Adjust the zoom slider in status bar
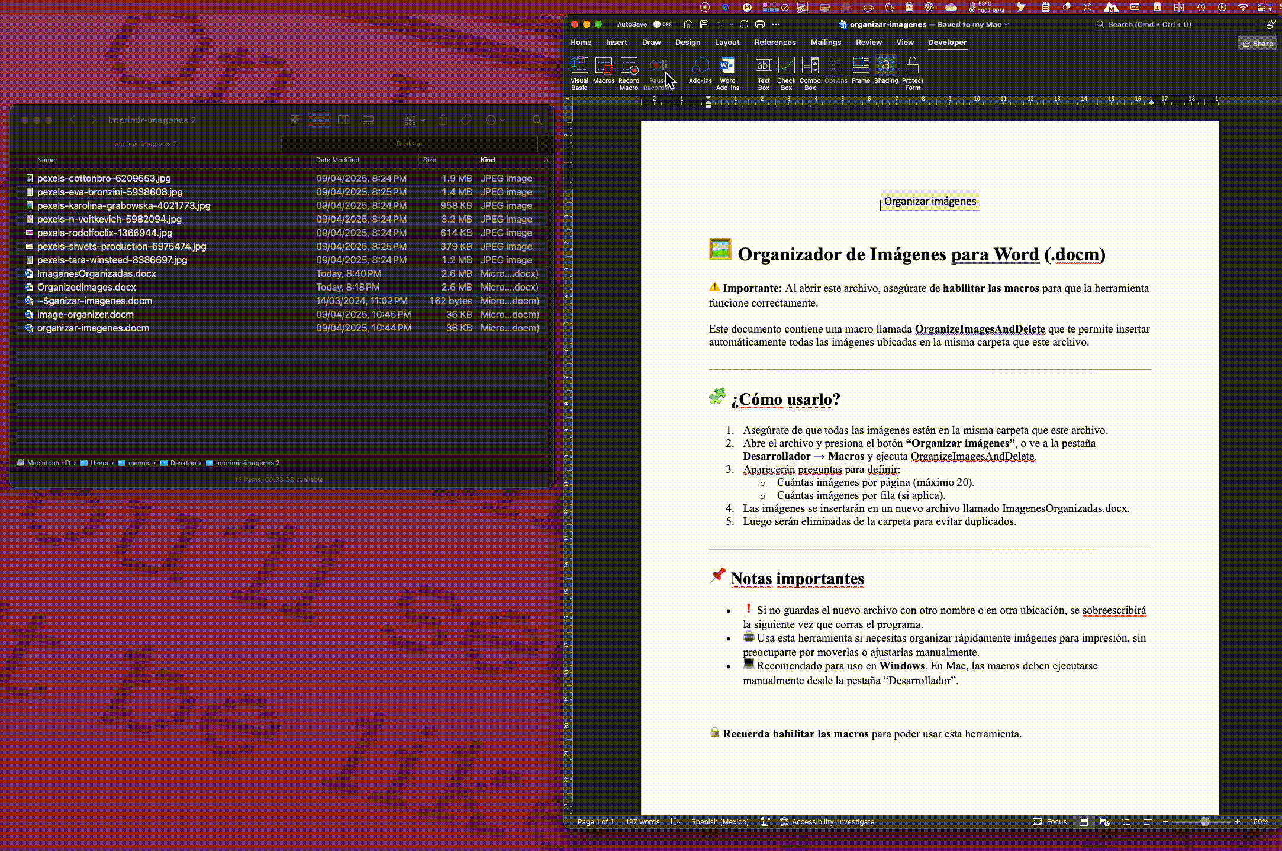1282x851 pixels. coord(1204,821)
